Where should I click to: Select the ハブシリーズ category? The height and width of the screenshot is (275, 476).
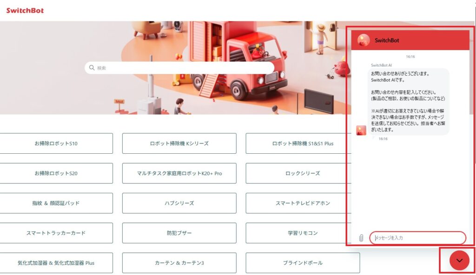click(x=179, y=203)
